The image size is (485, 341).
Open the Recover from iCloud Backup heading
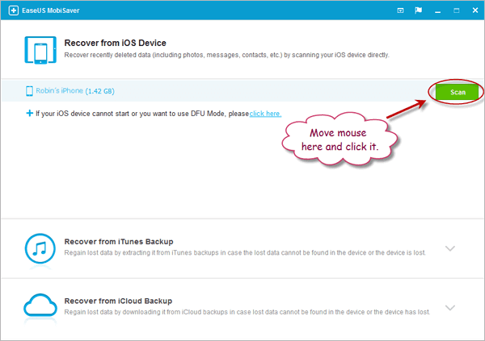(119, 300)
